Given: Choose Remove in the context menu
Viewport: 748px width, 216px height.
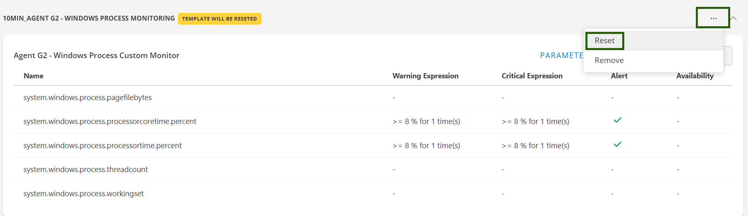Looking at the screenshot, I should coord(609,61).
